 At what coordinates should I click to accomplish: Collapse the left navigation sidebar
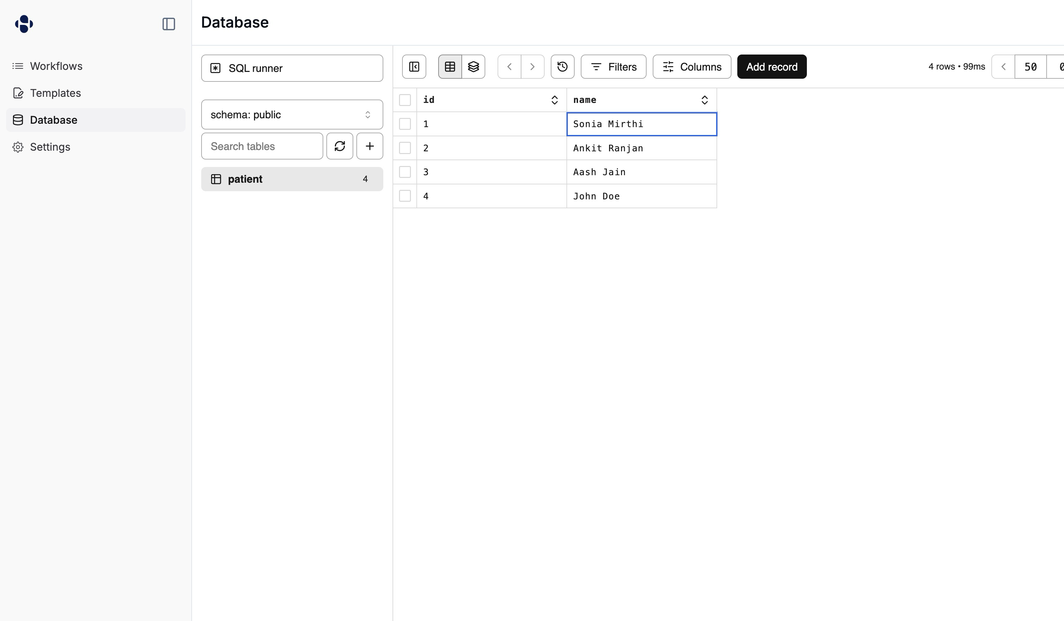pos(168,24)
